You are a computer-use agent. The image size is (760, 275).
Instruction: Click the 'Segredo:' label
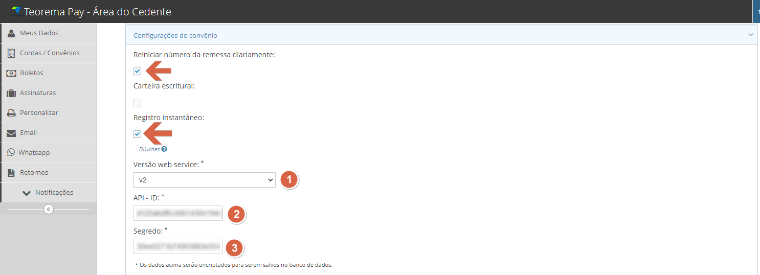pyautogui.click(x=151, y=231)
